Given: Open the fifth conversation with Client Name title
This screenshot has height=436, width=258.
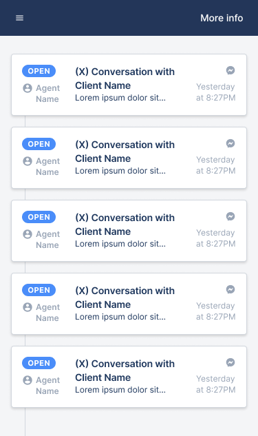Looking at the screenshot, I should (125, 371).
